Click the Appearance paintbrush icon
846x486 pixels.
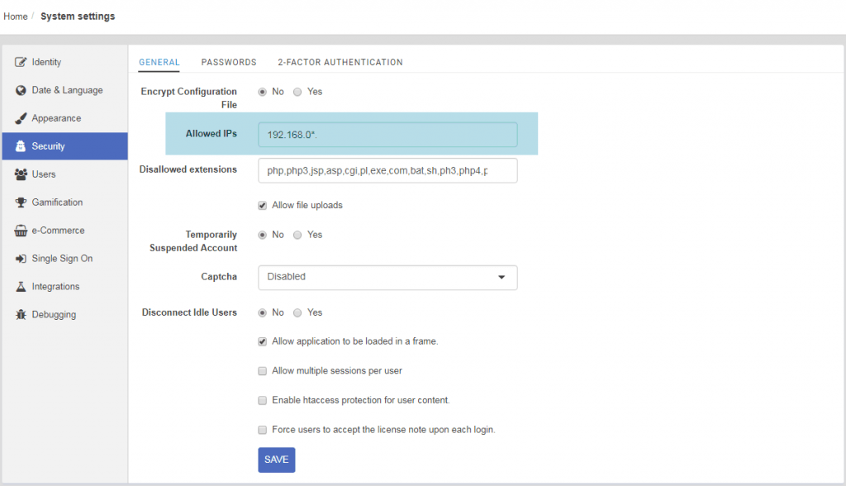[x=21, y=118]
